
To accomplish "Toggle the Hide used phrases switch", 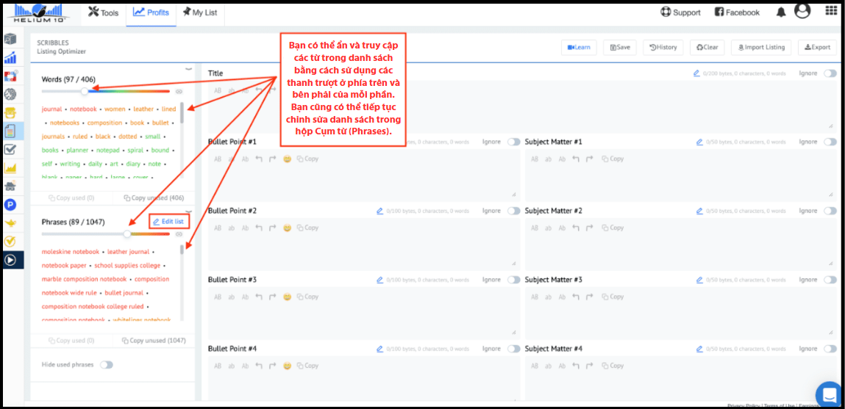I will (107, 364).
